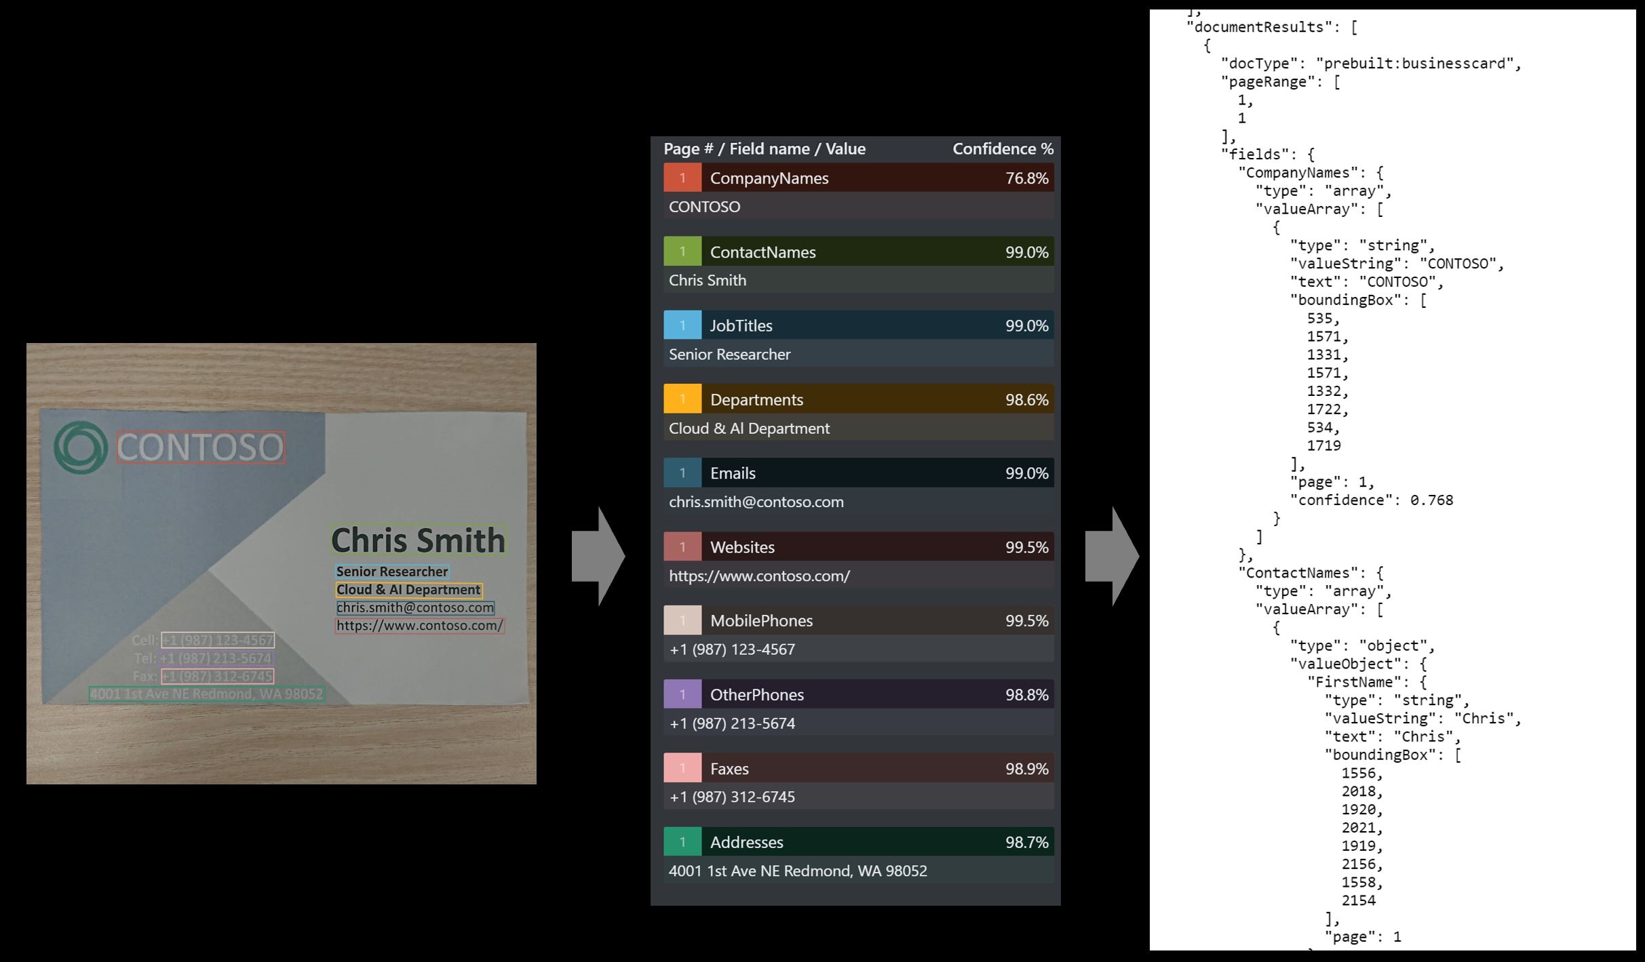This screenshot has height=962, width=1645.
Task: Click the green ContactNames page badge
Action: click(682, 252)
